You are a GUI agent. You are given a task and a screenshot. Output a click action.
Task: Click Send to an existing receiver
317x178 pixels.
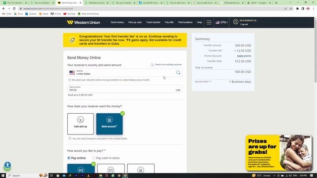[x=166, y=65]
